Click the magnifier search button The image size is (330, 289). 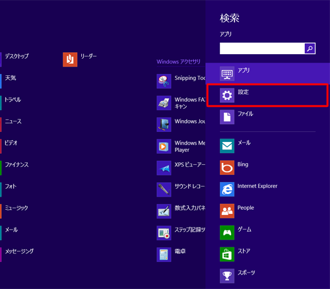click(x=310, y=48)
